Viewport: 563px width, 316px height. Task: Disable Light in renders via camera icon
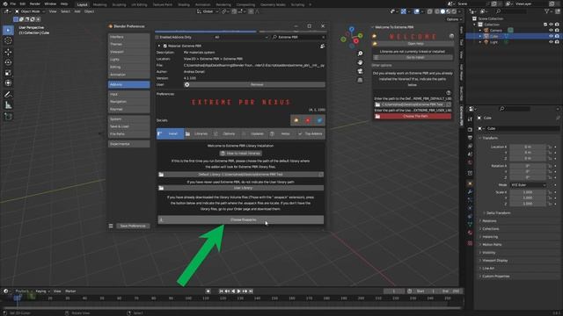coord(557,42)
